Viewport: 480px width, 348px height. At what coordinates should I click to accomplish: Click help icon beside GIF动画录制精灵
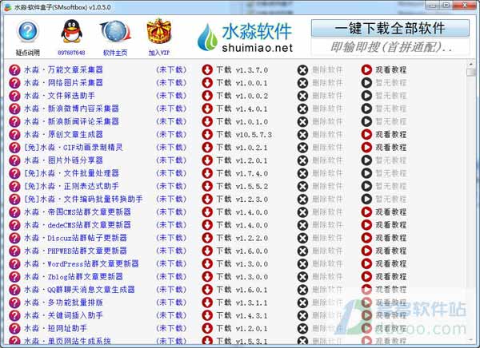point(14,148)
